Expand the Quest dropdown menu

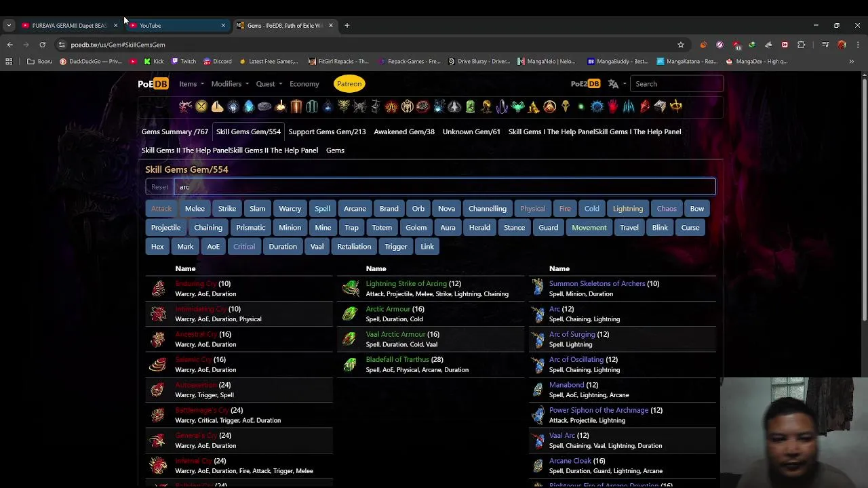coord(269,84)
